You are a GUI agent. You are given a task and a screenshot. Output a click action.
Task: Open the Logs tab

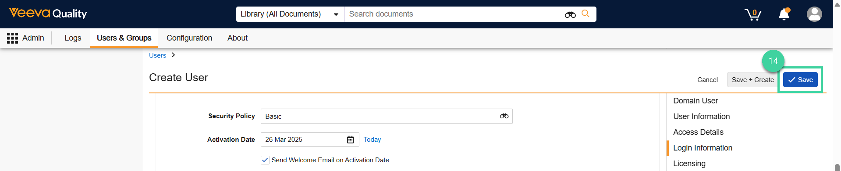tap(73, 38)
